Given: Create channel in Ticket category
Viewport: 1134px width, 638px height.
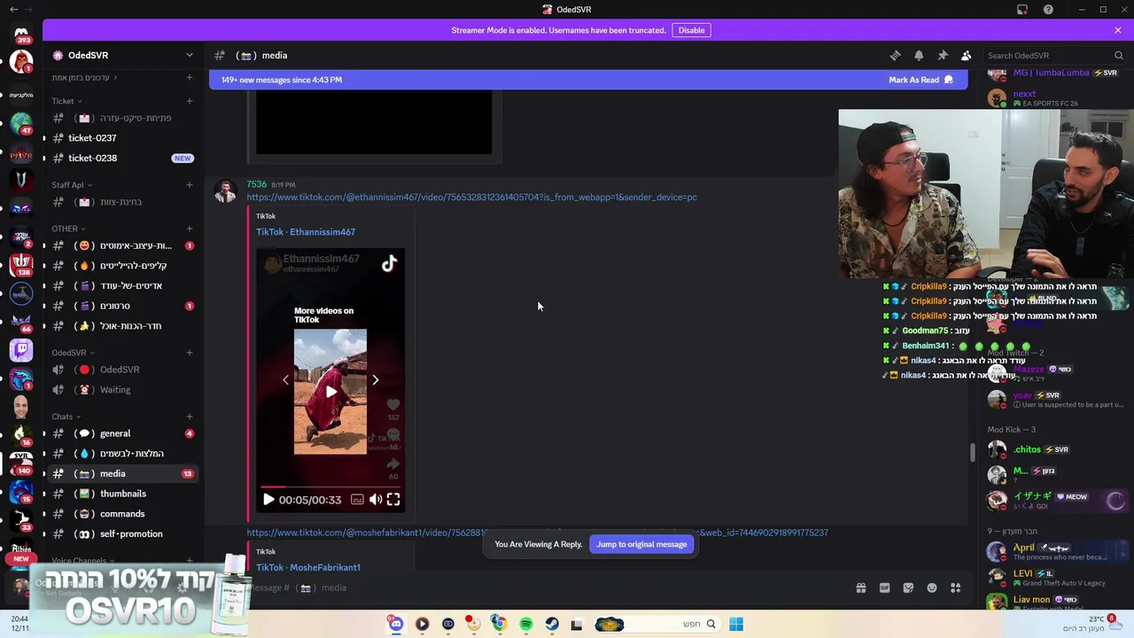Looking at the screenshot, I should tap(189, 101).
